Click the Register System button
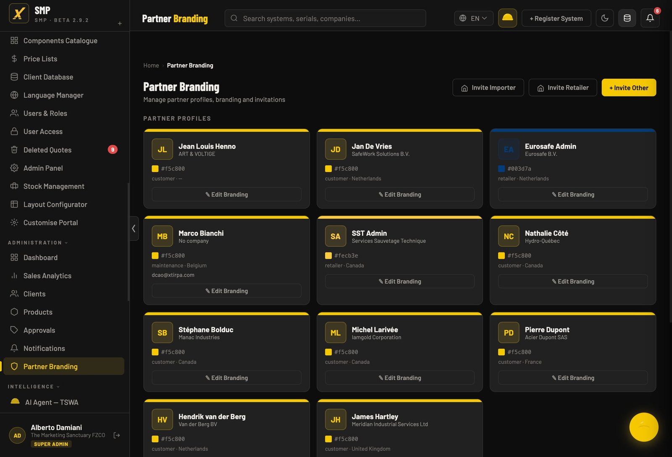The width and height of the screenshot is (672, 457). [x=556, y=18]
